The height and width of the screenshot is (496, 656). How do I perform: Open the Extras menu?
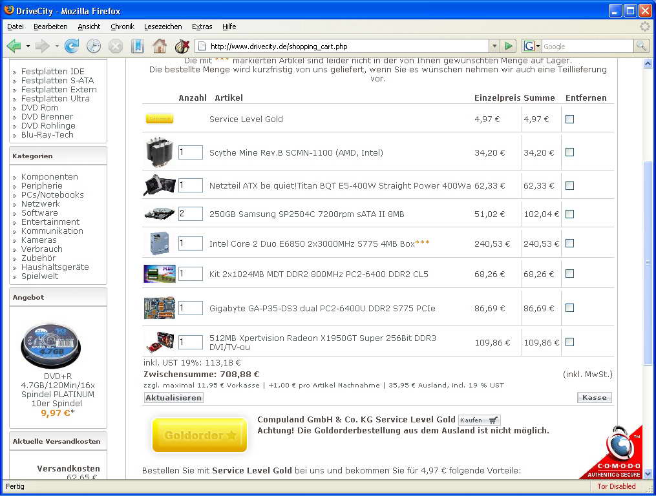click(202, 26)
